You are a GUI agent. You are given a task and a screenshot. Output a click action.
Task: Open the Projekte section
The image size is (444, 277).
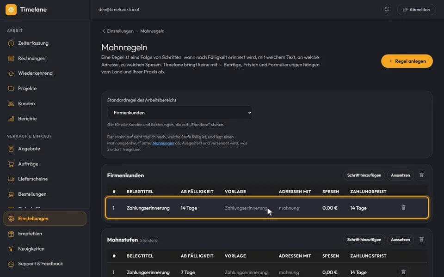27,89
